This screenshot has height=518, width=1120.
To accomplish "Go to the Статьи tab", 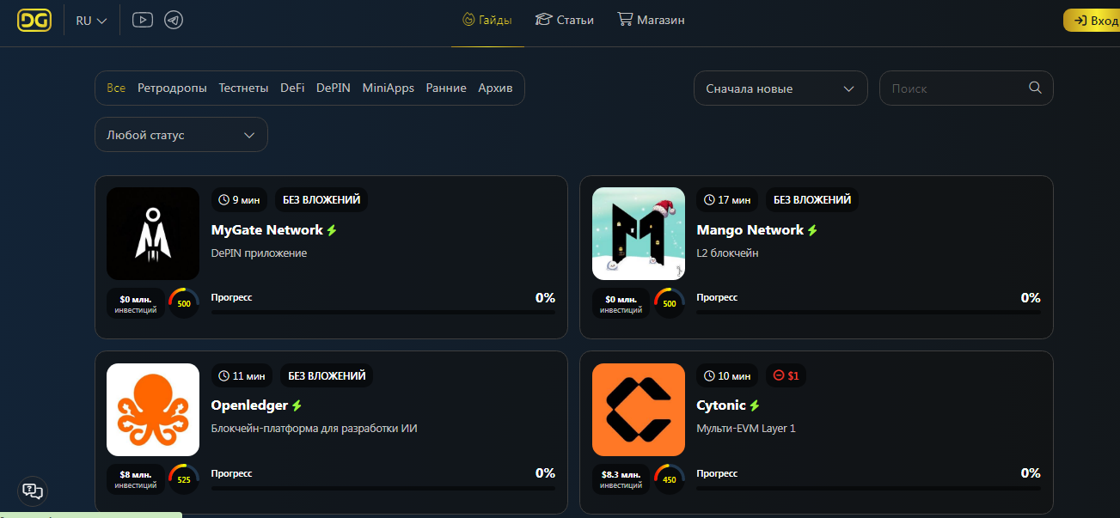I will pos(564,20).
